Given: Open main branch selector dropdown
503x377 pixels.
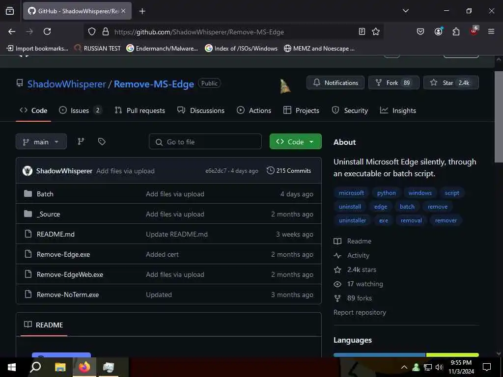Looking at the screenshot, I should coord(41,142).
